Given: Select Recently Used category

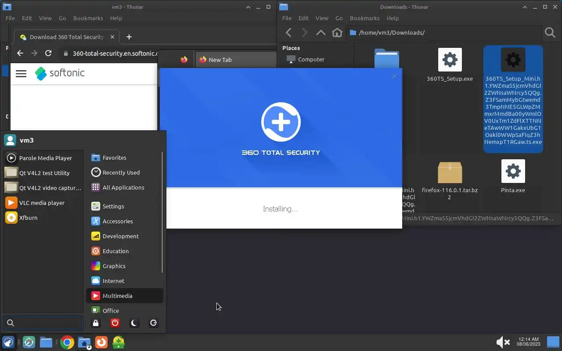Looking at the screenshot, I should 124,172.
